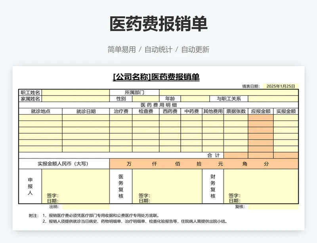Click the 应报金额 column header

(261, 111)
